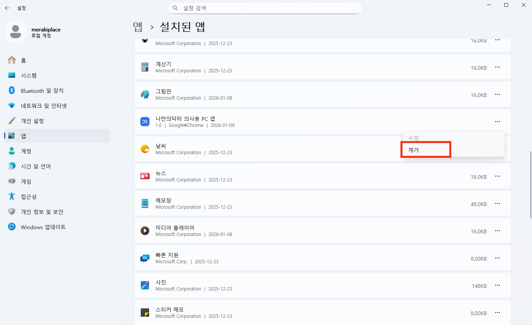Go to 네트워크 및 인터넷 settings
532x325 pixels.
[x=57, y=106]
